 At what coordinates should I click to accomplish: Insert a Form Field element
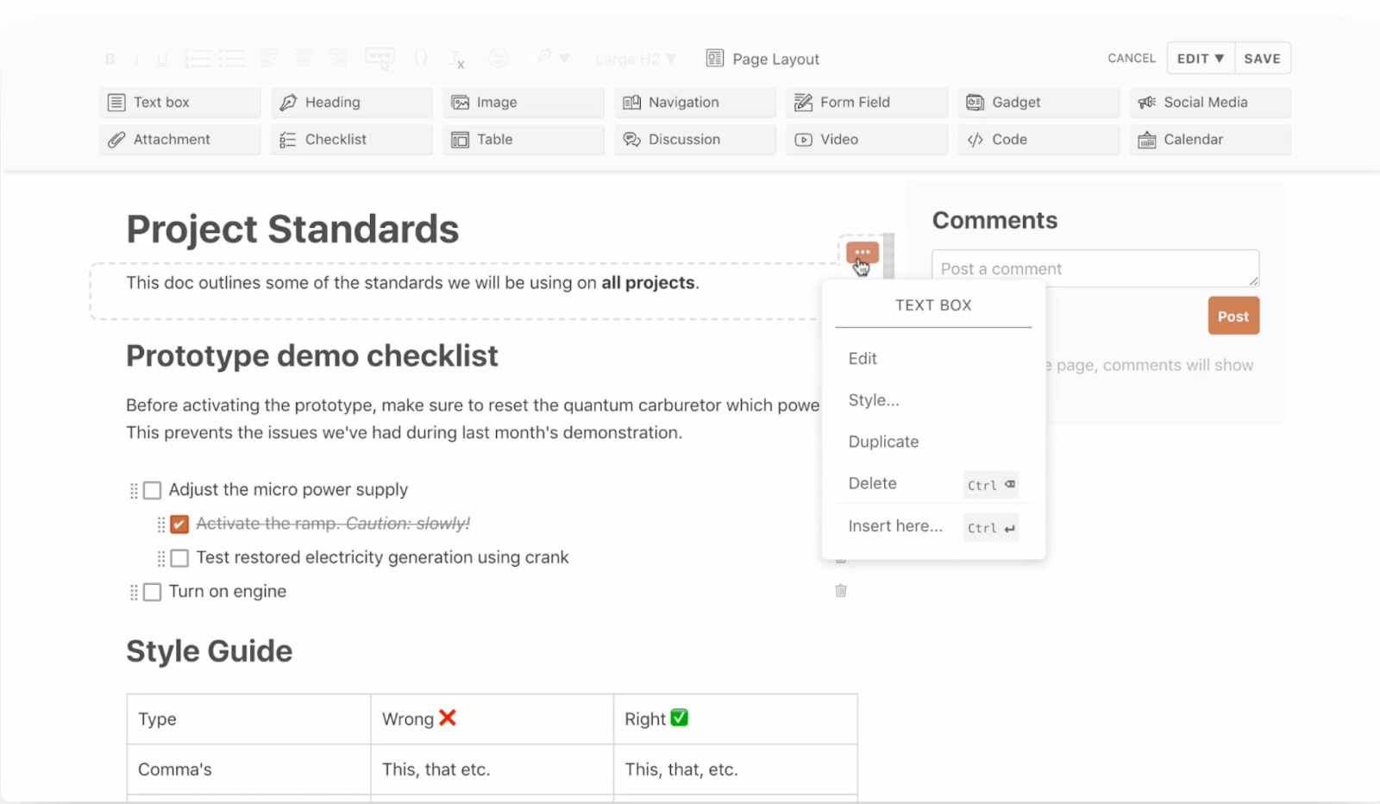tap(866, 102)
